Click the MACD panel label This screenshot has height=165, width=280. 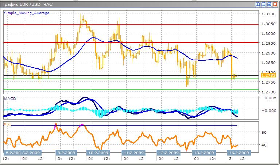(x=10, y=98)
